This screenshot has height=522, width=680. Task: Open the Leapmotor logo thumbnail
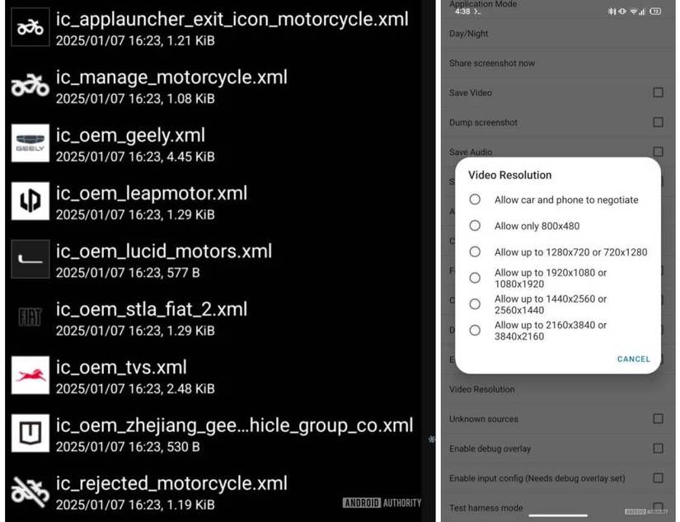tap(30, 201)
